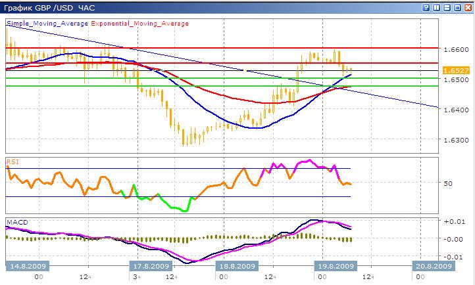Viewport: 475px width, 285px height.
Task: Select the 20.8.2009 date marker
Action: click(x=432, y=266)
